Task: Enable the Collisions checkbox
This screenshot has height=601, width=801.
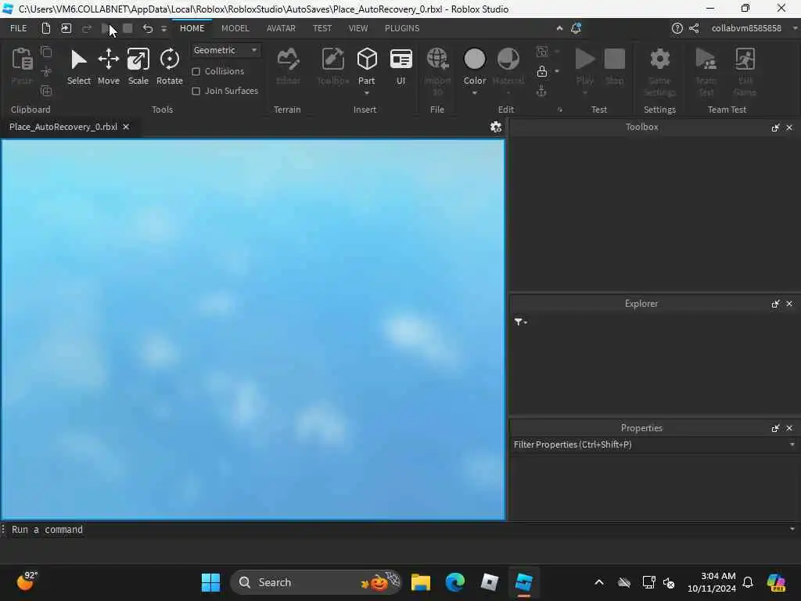Action: (196, 71)
